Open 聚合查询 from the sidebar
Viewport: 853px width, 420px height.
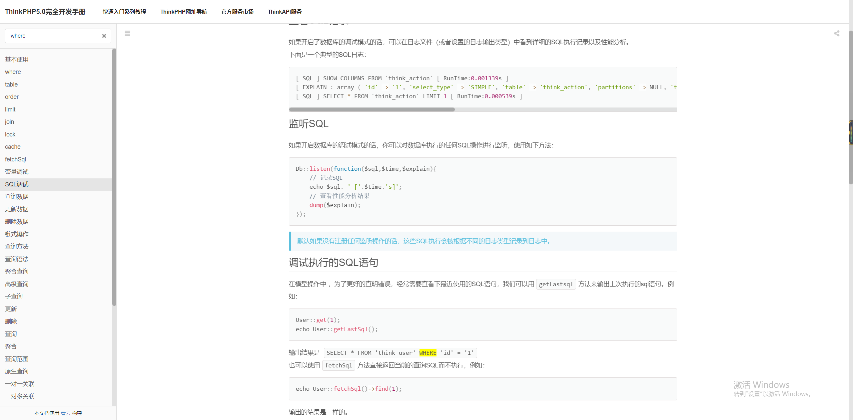point(17,272)
